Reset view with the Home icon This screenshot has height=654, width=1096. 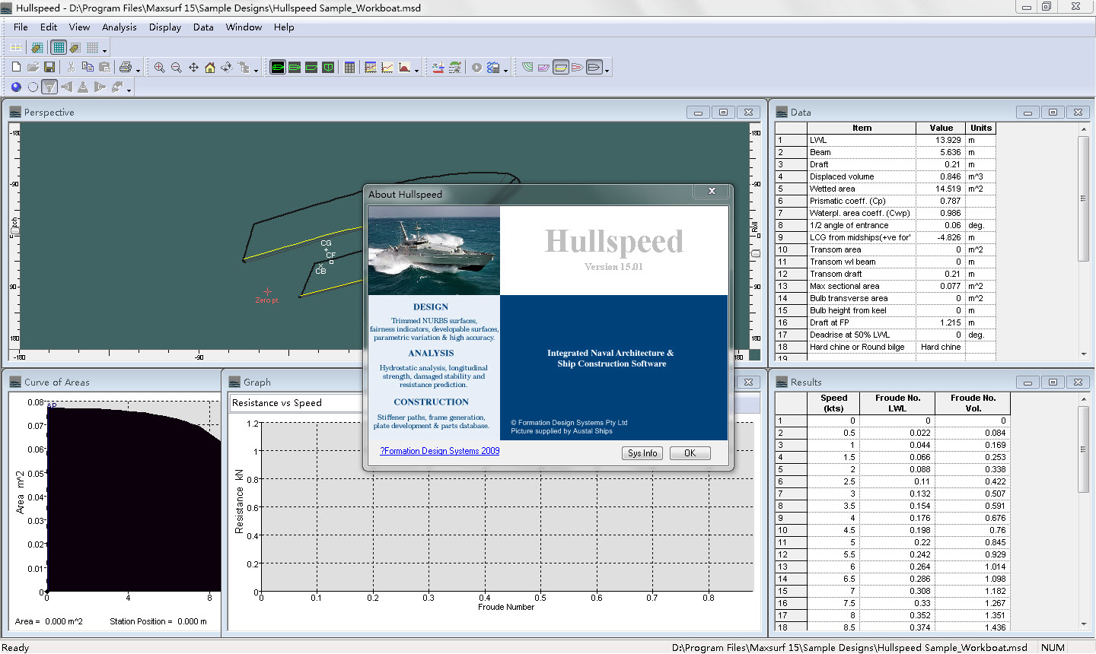[x=210, y=68]
